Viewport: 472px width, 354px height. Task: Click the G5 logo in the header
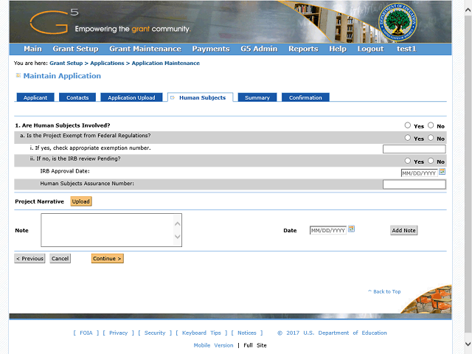pos(55,22)
